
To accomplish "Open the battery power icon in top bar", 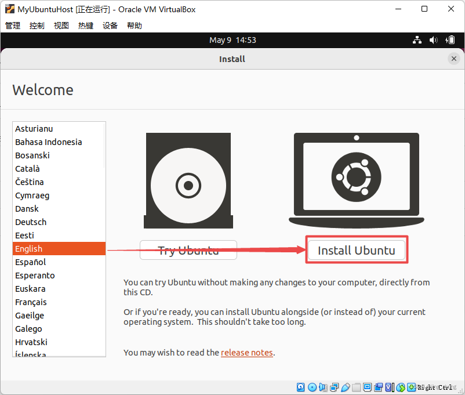I will click(x=450, y=40).
